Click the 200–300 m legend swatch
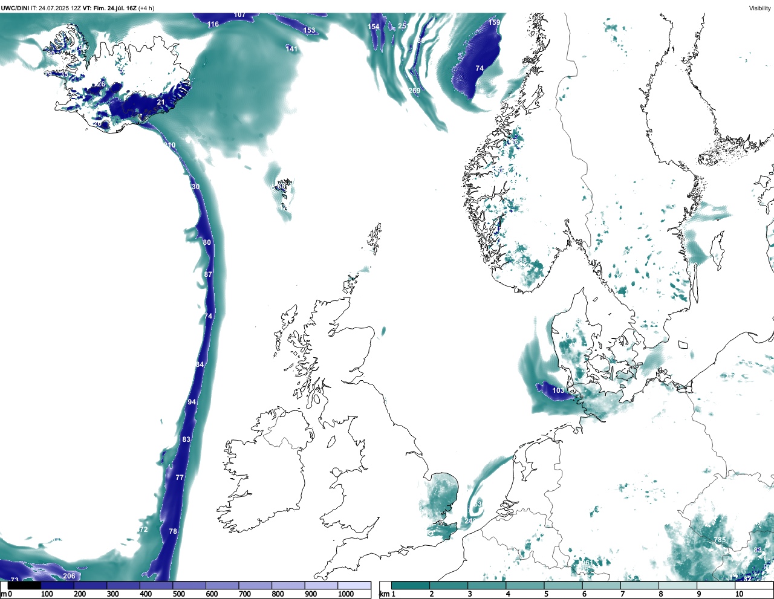The width and height of the screenshot is (774, 599). click(x=90, y=585)
